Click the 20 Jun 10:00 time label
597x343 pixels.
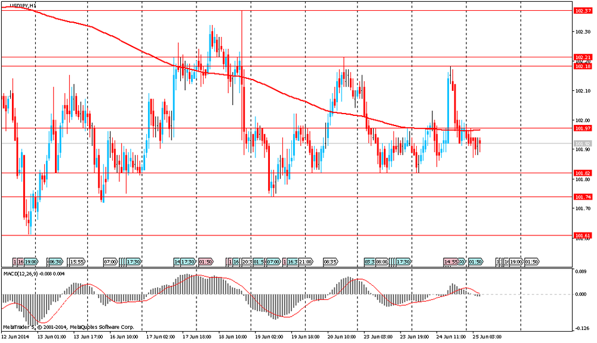341,337
